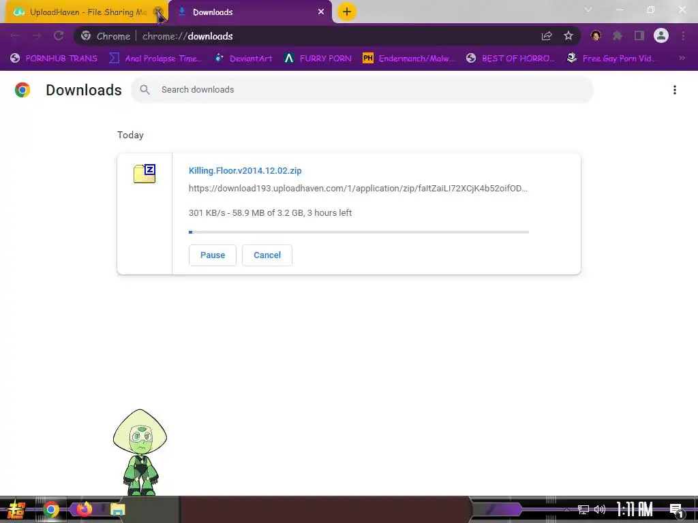
Task: Click the 'Today' date heading
Action: click(x=130, y=136)
